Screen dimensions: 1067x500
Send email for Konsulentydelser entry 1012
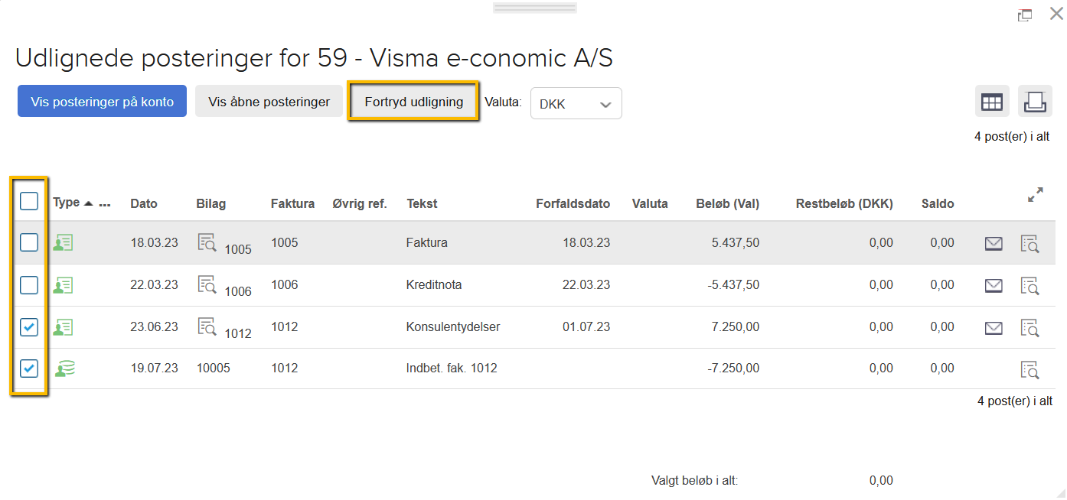[994, 327]
